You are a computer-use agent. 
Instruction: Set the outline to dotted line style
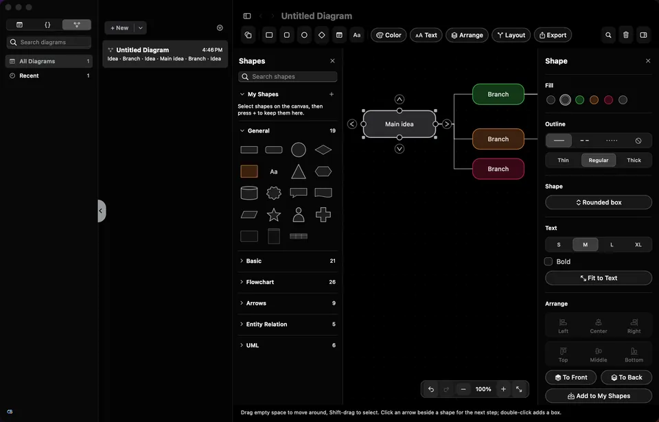(612, 141)
